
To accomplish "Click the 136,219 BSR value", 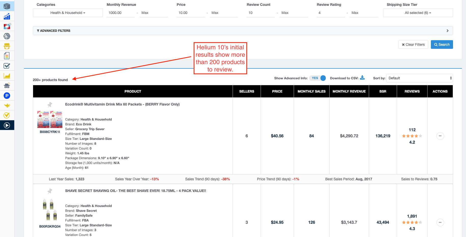I will (x=383, y=136).
